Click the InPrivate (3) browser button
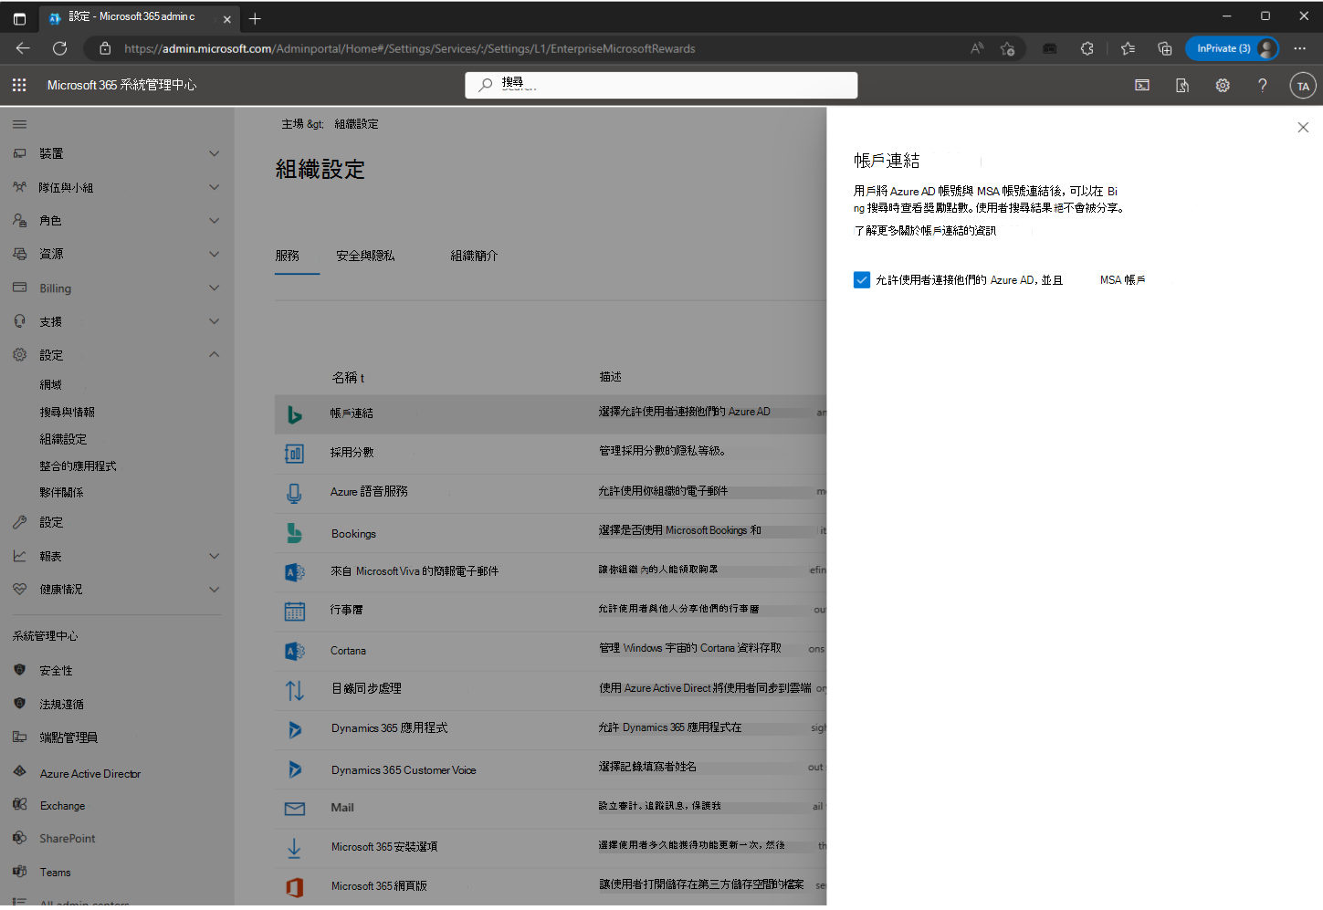 click(x=1232, y=48)
